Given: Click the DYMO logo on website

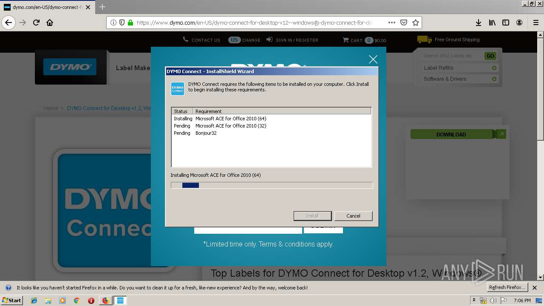Looking at the screenshot, I should (70, 67).
